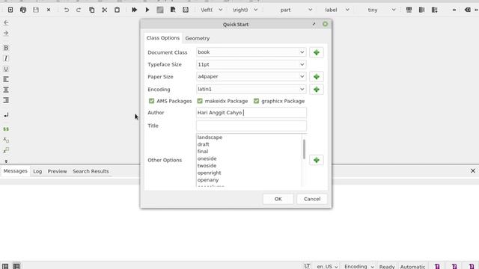
Task: Click the Italic formatting sidebar icon
Action: click(x=6, y=58)
